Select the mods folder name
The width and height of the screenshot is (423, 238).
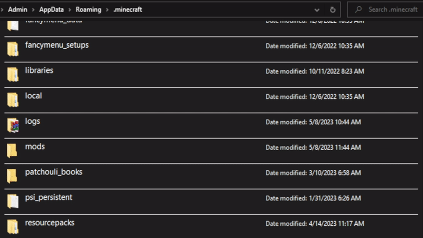pyautogui.click(x=35, y=147)
